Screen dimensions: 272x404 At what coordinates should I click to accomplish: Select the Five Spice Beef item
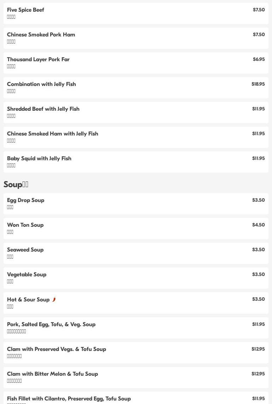pos(136,13)
